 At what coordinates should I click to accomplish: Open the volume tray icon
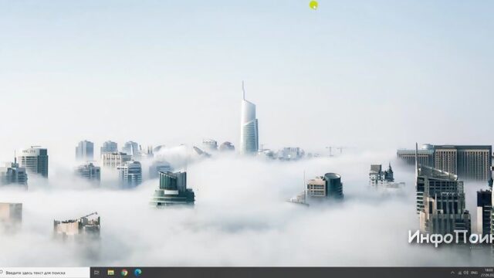click(466, 273)
